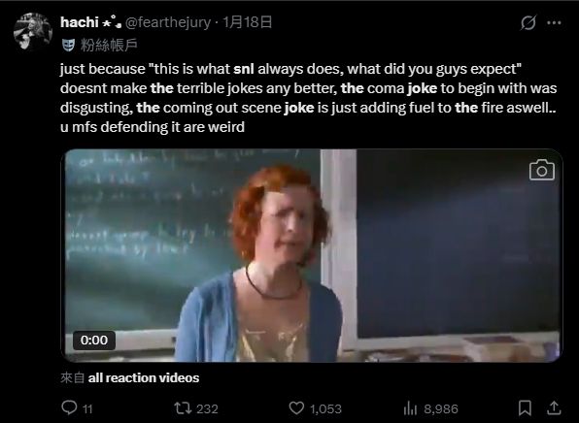
Task: Open hachi's profile avatar
Action: point(32,31)
